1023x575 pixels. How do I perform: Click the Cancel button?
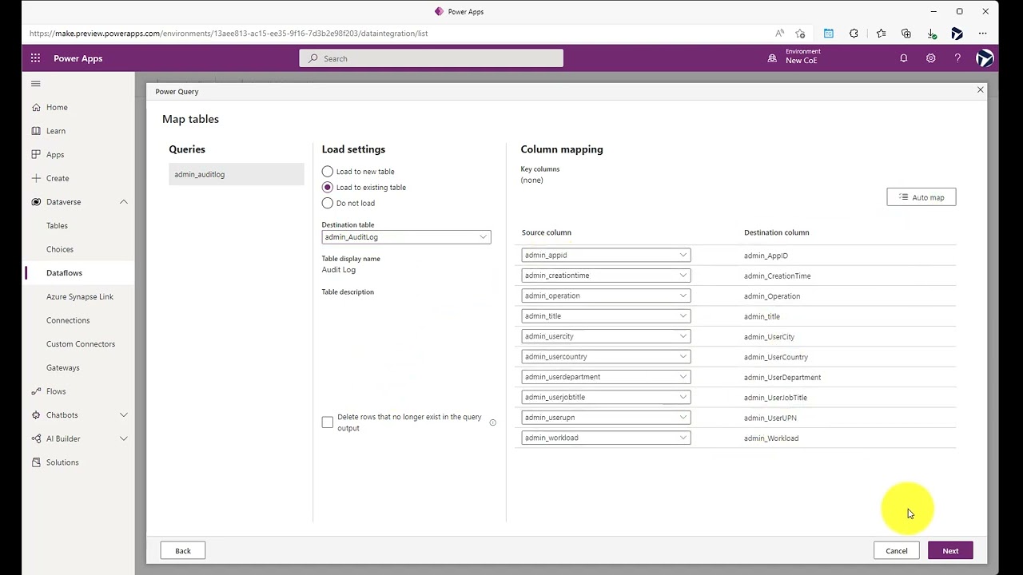click(x=897, y=551)
